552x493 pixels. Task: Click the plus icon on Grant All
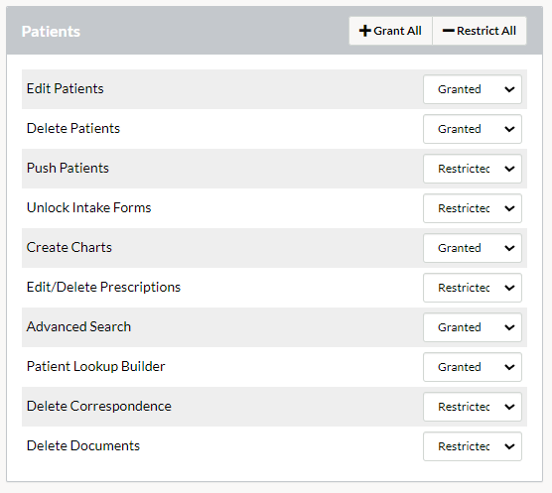[364, 31]
